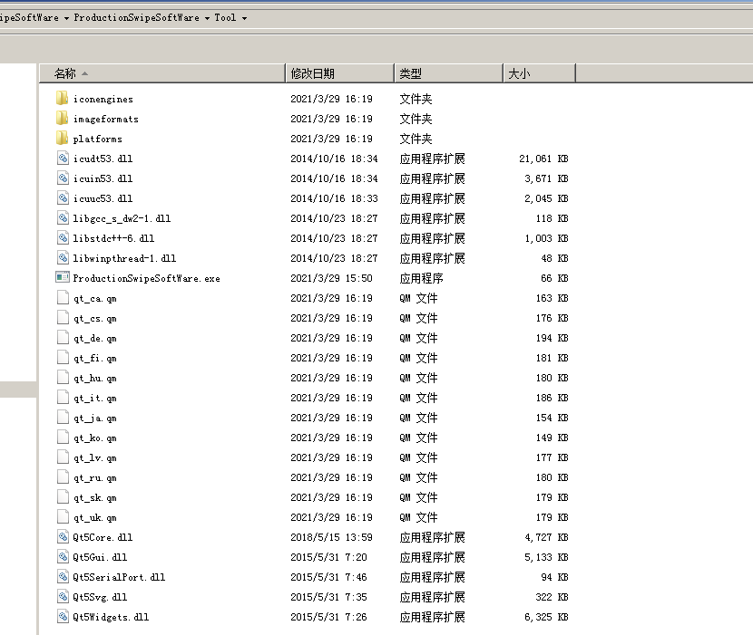Click the qt_it.qm file icon
753x635 pixels.
click(x=63, y=398)
